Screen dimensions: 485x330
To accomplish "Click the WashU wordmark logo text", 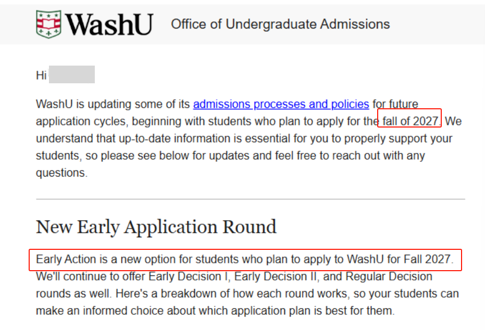I will coord(109,24).
